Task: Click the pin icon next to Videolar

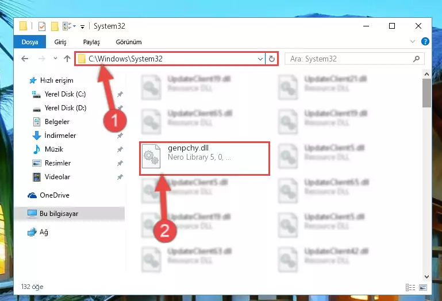Action: click(120, 177)
